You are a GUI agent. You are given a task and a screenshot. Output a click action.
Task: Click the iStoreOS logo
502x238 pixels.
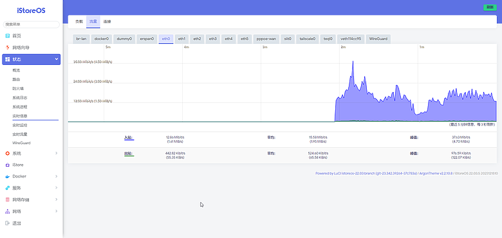tap(31, 10)
